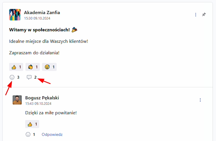The height and width of the screenshot is (141, 216).
Task: Toggle thumbs up reaction on main post
Action: [x=16, y=67]
